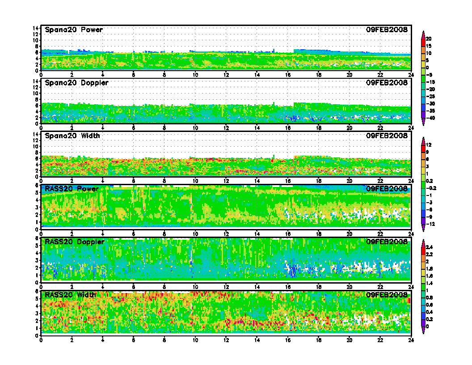Click height tick 14 on Spano20 Power y-axis
The image size is (472, 365).
coord(35,28)
